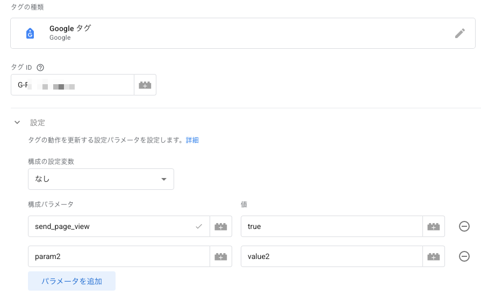Click checkmark icon in send_page_view field

tap(199, 226)
